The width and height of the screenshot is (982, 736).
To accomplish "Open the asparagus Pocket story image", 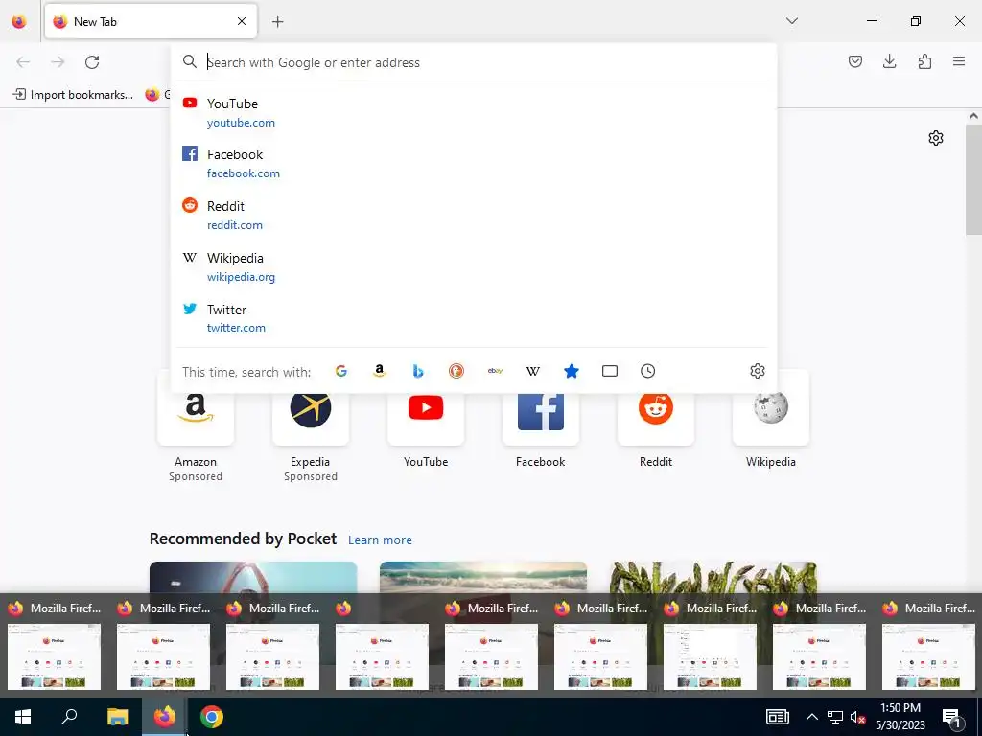I will 713,577.
